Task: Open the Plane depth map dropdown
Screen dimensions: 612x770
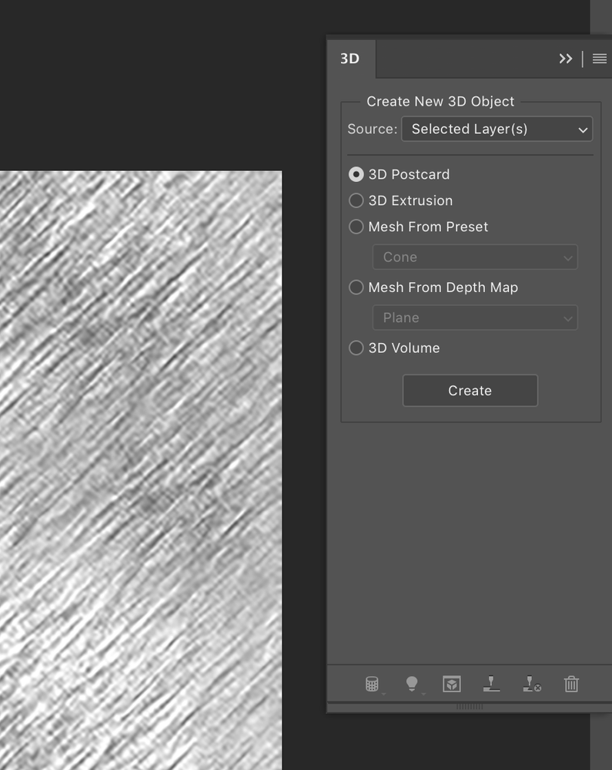Action: click(x=475, y=318)
